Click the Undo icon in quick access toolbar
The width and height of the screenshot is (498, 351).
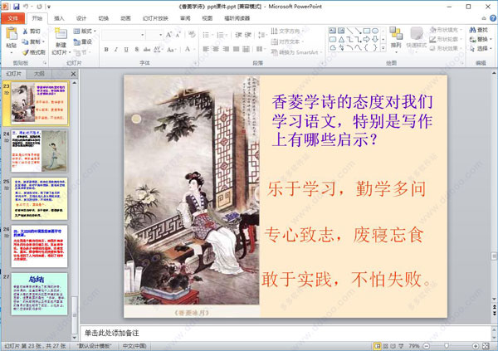click(26, 6)
